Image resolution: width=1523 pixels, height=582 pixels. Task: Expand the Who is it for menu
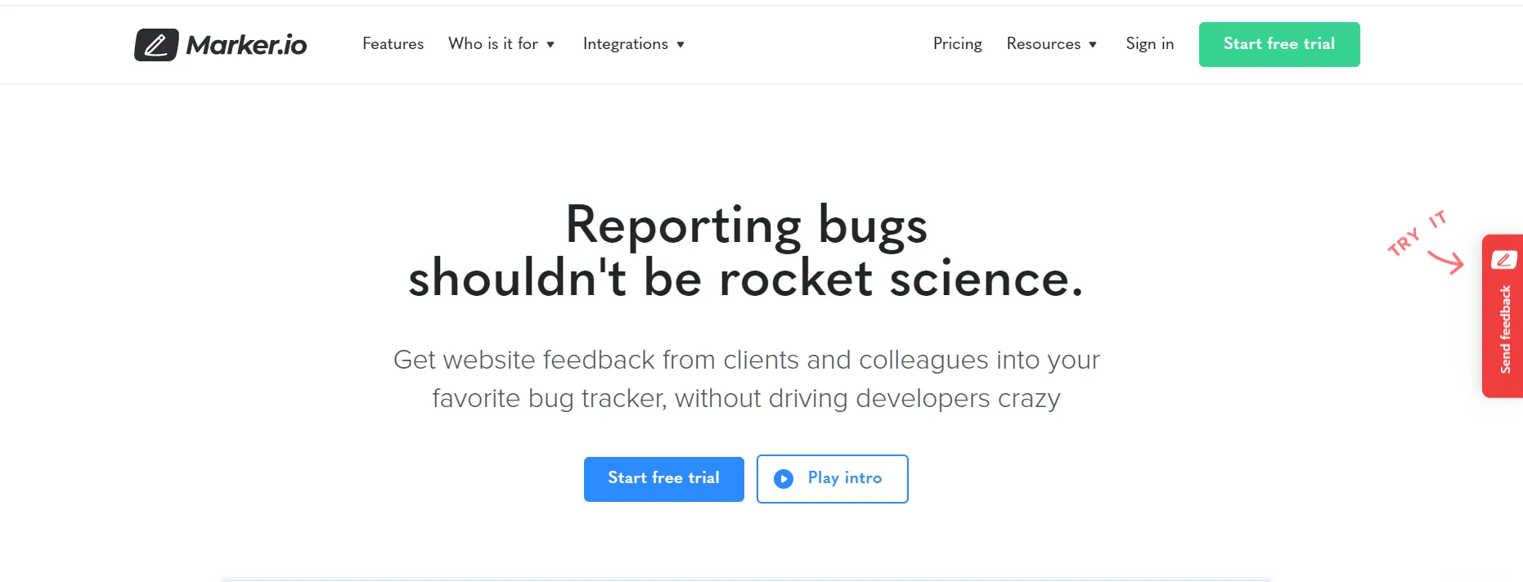coord(501,44)
